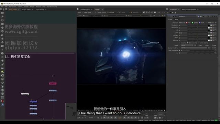The width and height of the screenshot is (220, 124).
Task: Open the (un)premult by dropdown
Action: click(194, 48)
